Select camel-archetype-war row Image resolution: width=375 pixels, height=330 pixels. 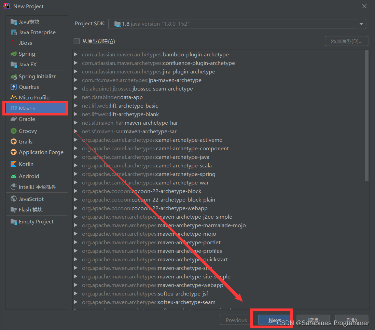click(x=219, y=182)
